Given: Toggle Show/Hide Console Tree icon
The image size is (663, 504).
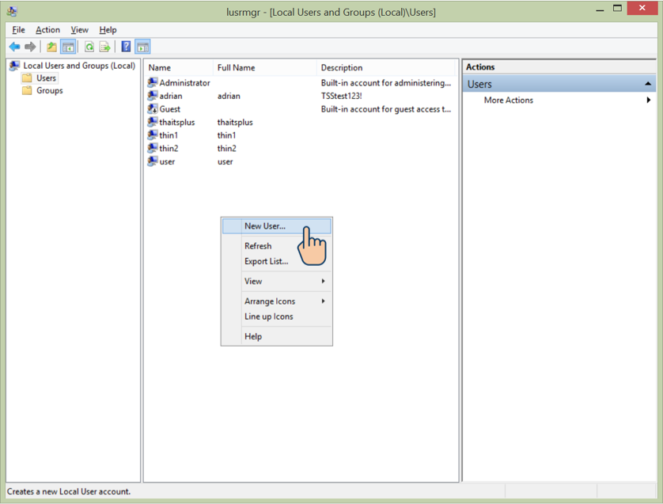Looking at the screenshot, I should tap(68, 47).
